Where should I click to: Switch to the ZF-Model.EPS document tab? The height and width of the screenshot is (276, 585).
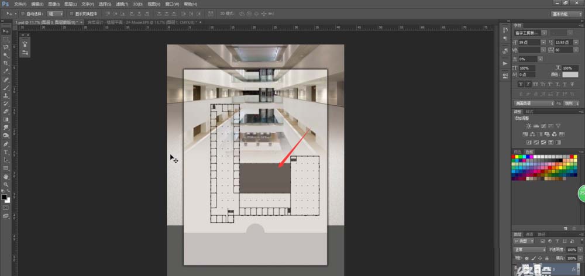pos(144,22)
